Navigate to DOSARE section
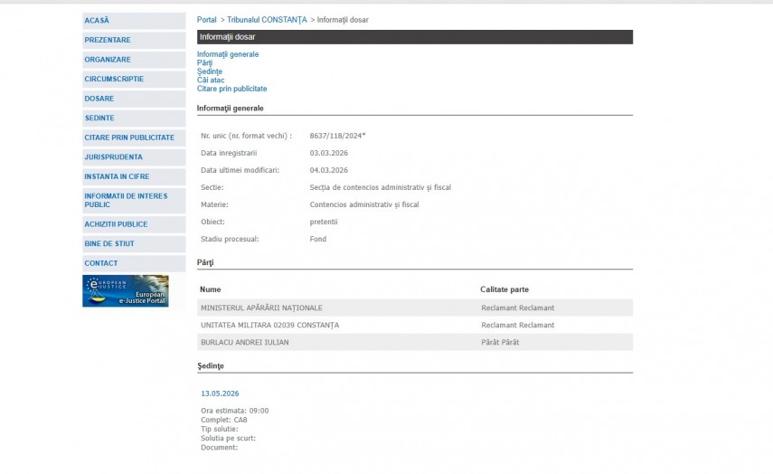 99,99
